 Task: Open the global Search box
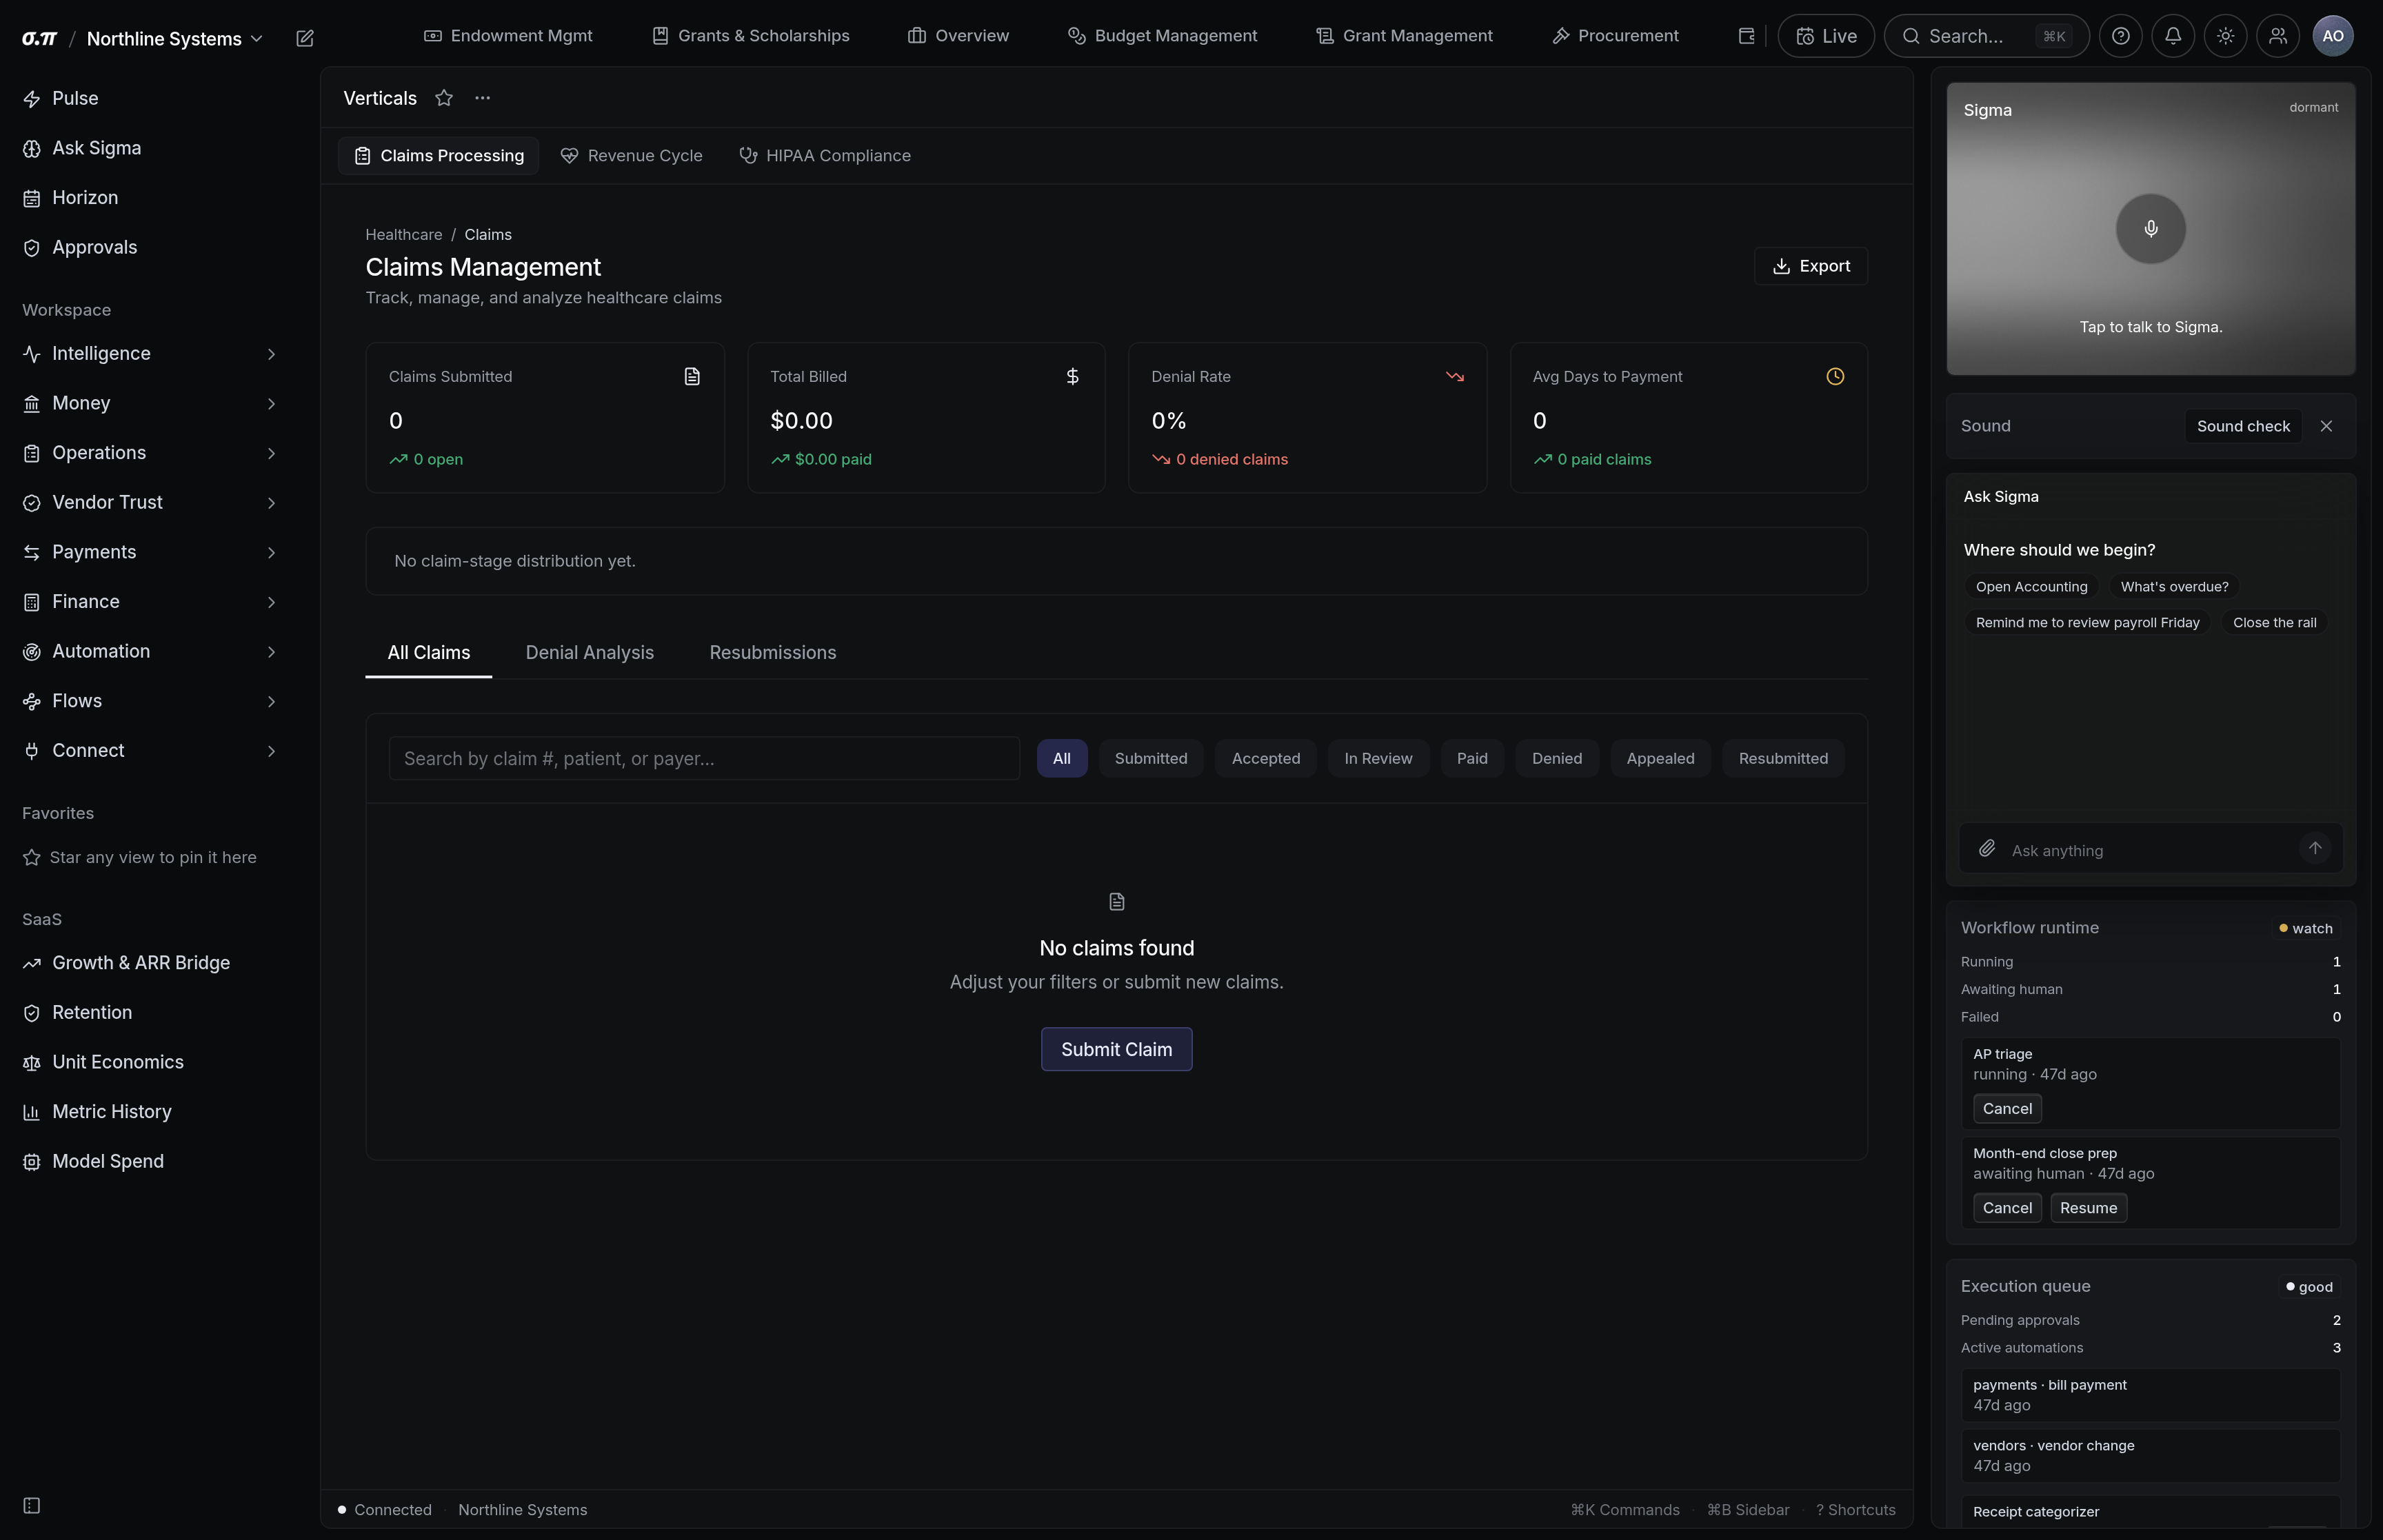click(x=1986, y=36)
